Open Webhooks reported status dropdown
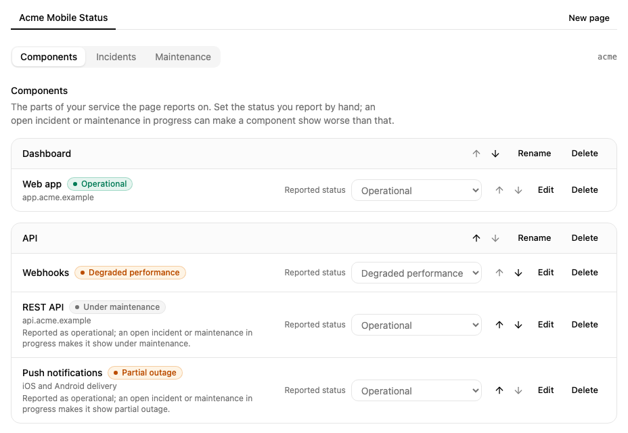 coord(417,273)
